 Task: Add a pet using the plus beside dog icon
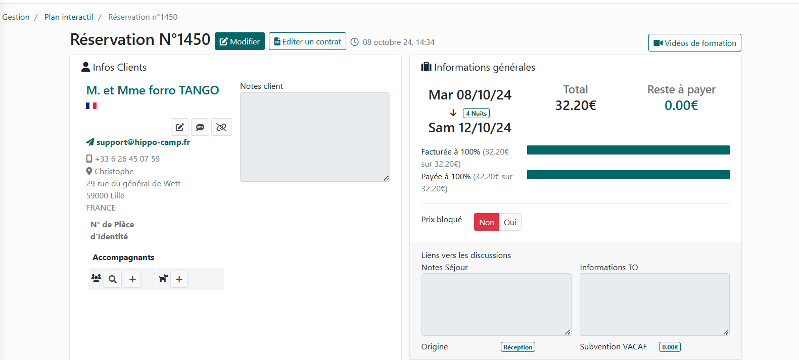coord(179,279)
